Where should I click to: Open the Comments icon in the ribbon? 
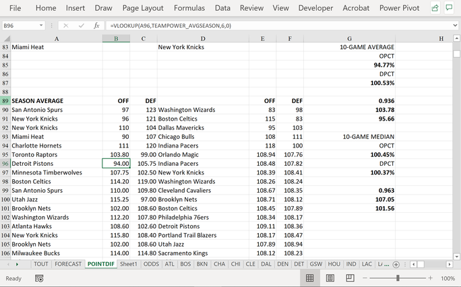click(x=449, y=8)
